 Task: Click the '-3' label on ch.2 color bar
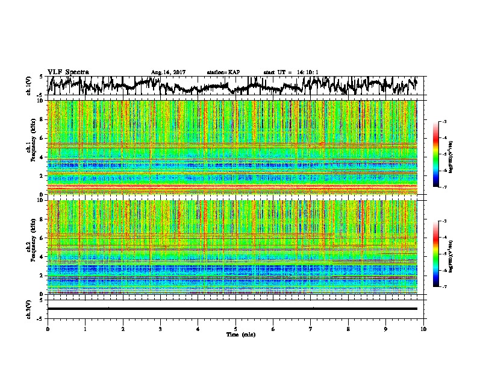tap(444, 221)
